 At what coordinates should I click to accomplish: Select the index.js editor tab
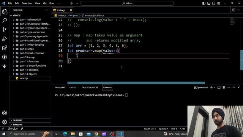pyautogui.click(x=62, y=10)
